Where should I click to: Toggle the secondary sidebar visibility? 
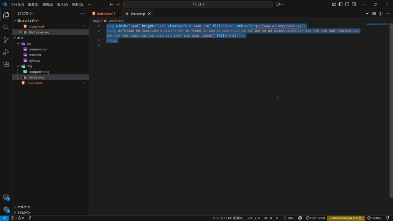(x=353, y=4)
